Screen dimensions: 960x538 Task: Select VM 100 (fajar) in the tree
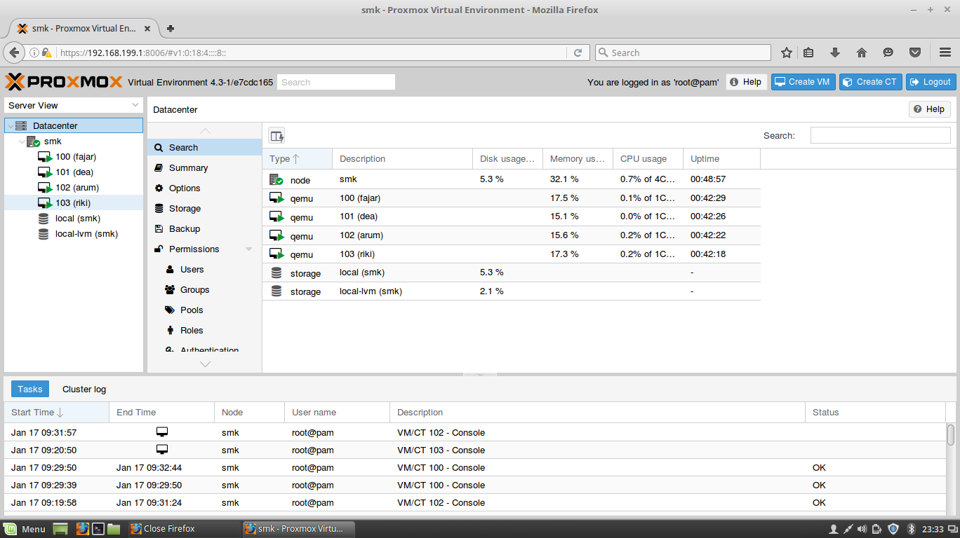(x=74, y=157)
